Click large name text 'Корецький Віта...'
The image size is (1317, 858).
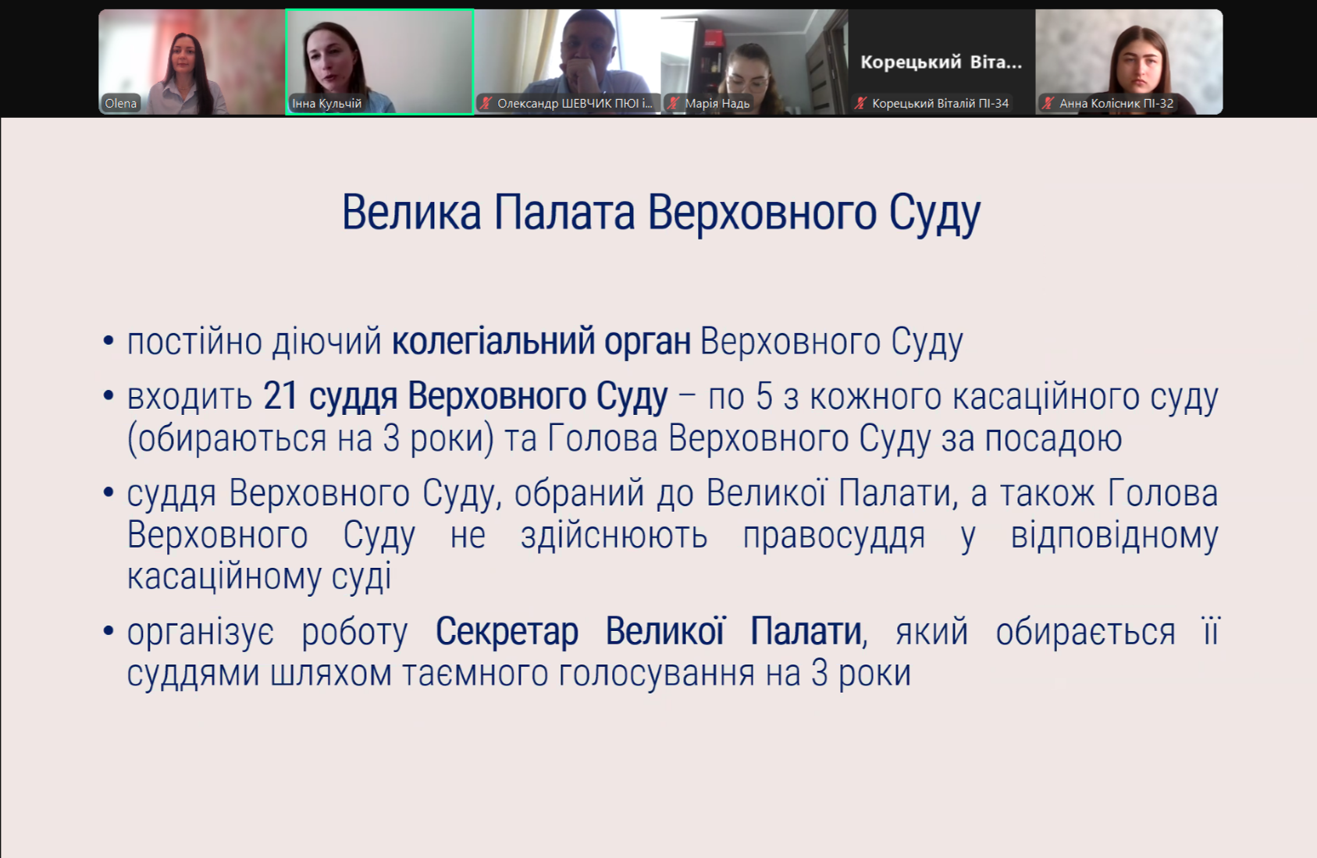point(941,62)
